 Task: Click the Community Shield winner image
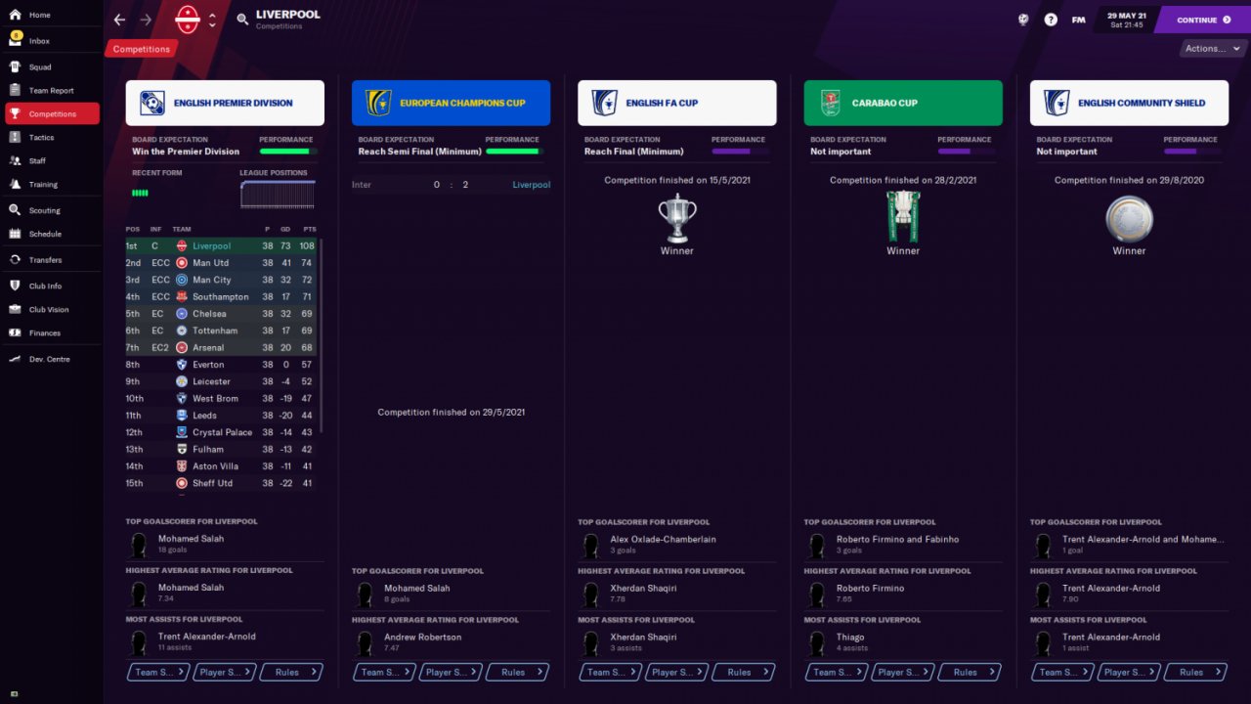[x=1129, y=218]
